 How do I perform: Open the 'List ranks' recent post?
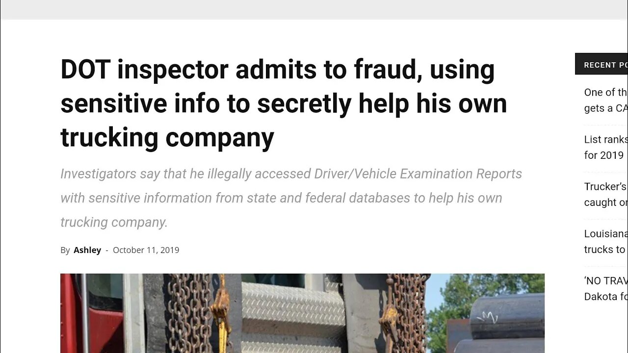pyautogui.click(x=605, y=147)
